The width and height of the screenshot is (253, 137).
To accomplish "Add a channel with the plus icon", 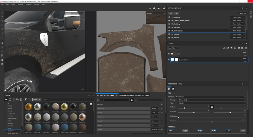I will (162, 104).
